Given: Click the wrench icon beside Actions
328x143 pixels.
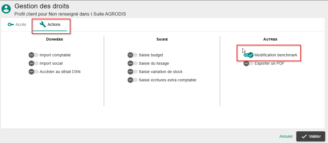Looking at the screenshot, I should (43, 24).
